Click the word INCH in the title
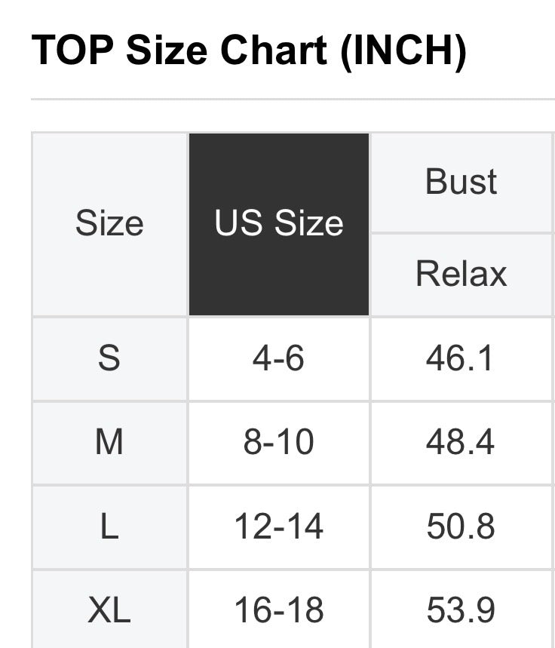Screen dimensions: 555x648 [403, 50]
